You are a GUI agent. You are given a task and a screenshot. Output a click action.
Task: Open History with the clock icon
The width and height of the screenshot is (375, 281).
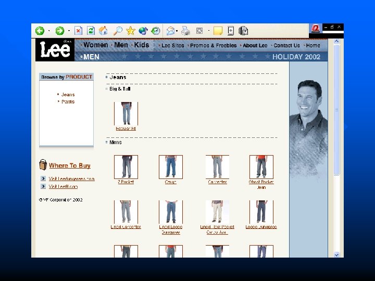click(x=156, y=31)
